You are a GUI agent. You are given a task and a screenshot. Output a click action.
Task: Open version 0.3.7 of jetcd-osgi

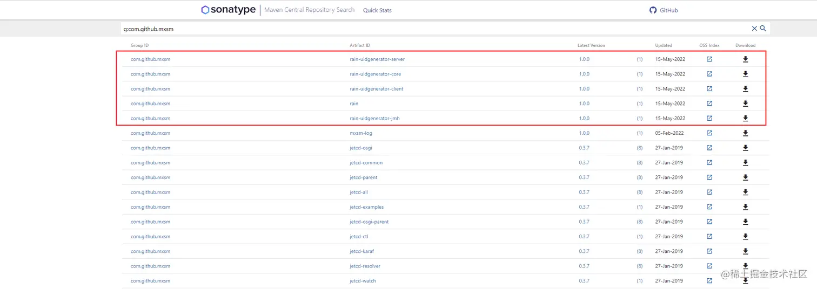pos(584,148)
